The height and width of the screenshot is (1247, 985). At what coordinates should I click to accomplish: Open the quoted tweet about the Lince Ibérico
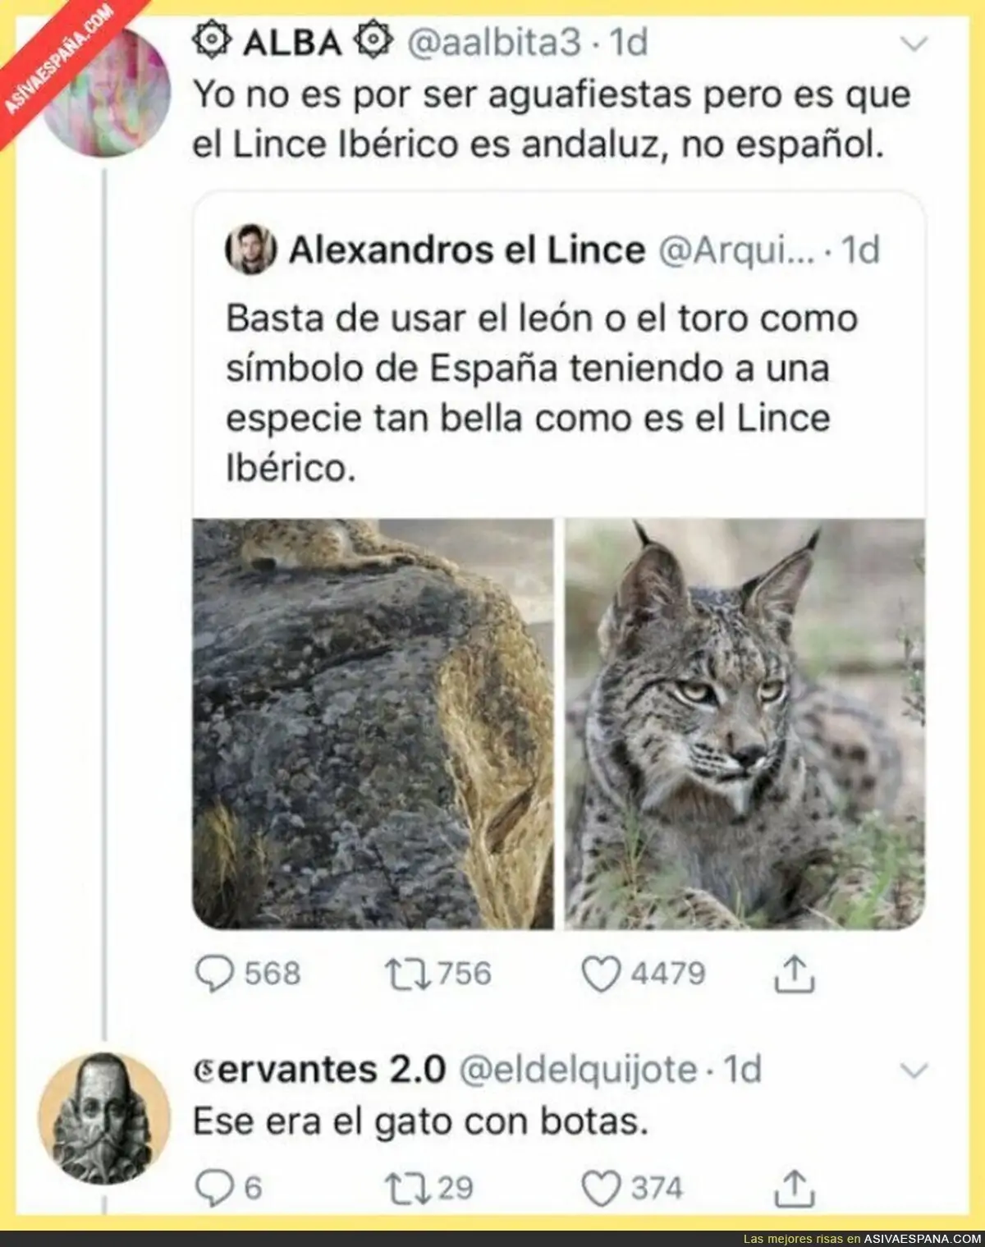point(542,394)
